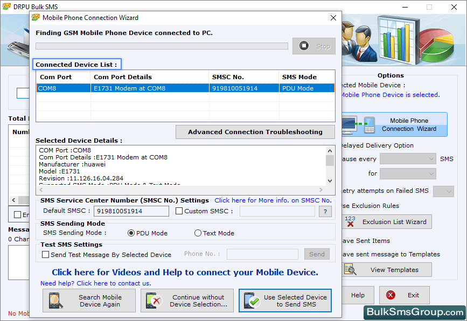Screen dimensions: 467x321
Task: Click the DRPU Bulk SMS app icon
Action: click(6, 6)
